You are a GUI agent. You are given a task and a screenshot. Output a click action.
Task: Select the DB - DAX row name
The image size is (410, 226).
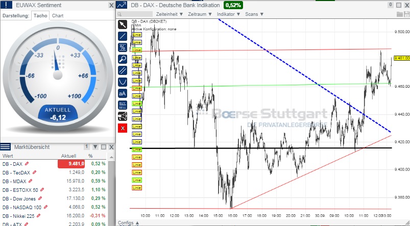[x=12, y=164]
